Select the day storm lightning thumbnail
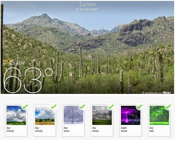 [x=102, y=115]
